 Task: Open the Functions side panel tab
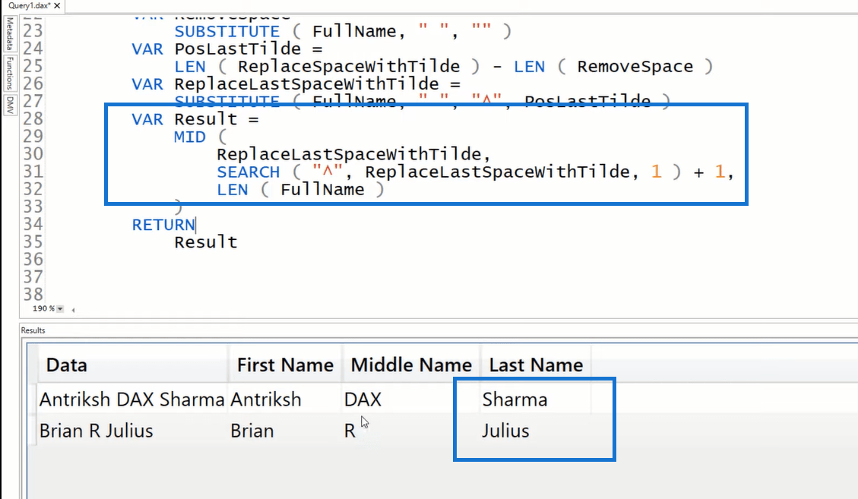[x=9, y=73]
